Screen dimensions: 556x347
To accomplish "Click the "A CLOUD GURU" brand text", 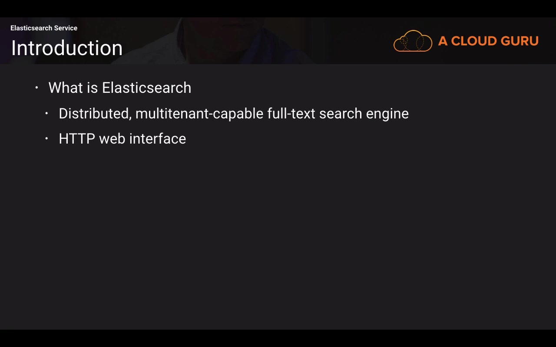I will 488,41.
